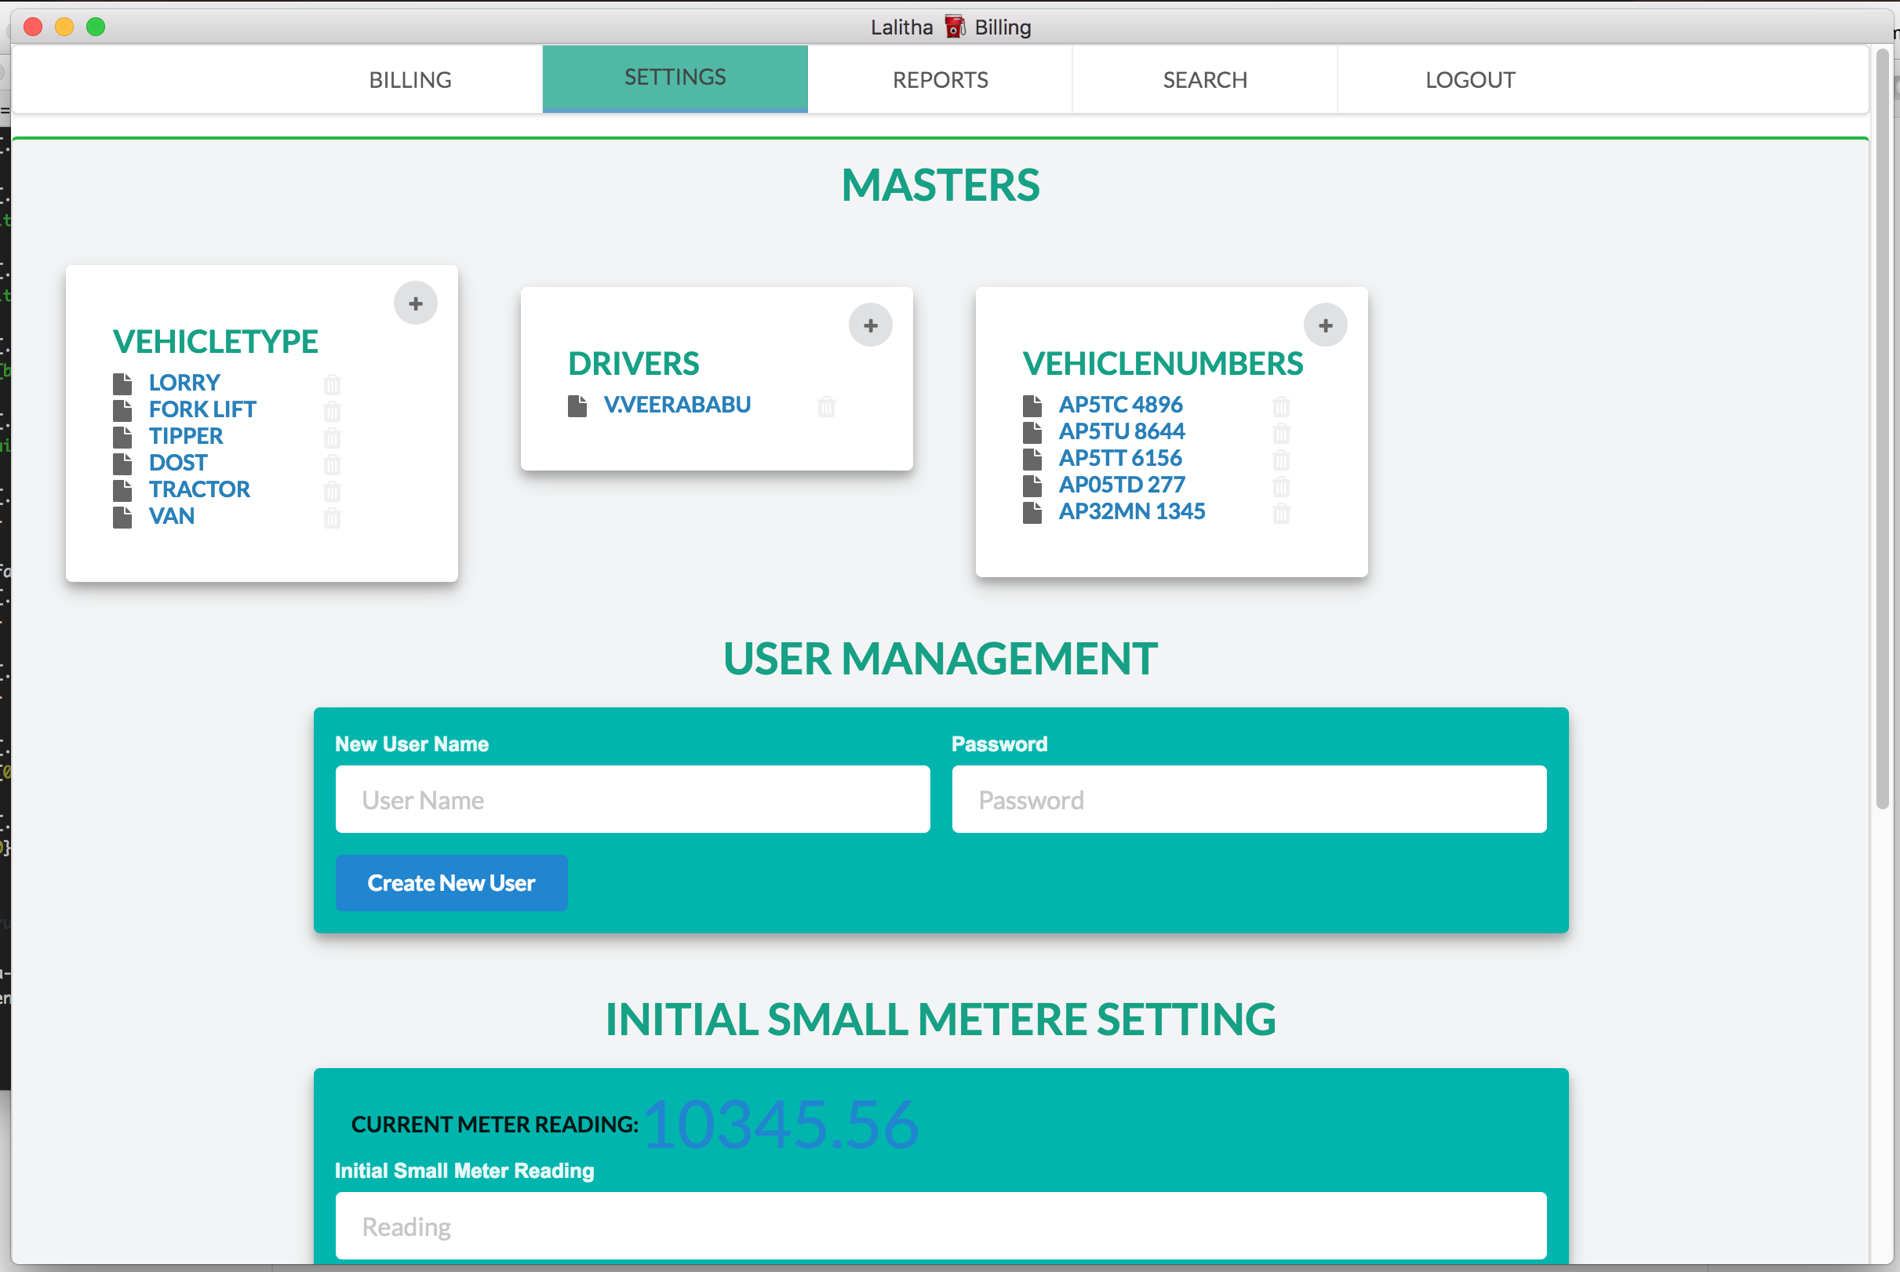Open vehicle number AP32MN 1345
This screenshot has width=1900, height=1272.
tap(1132, 511)
